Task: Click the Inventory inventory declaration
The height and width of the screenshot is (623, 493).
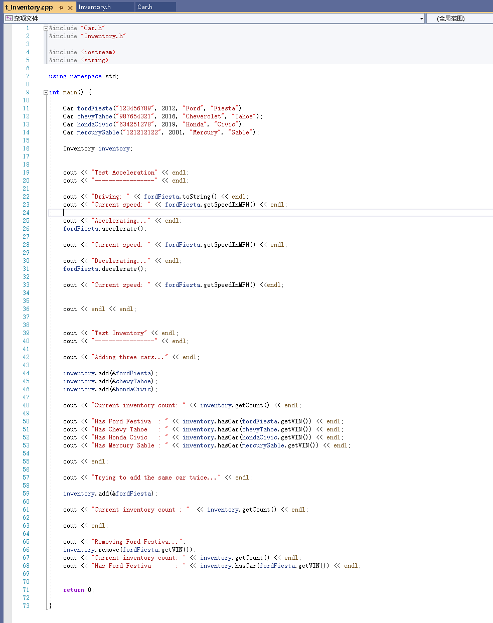Action: coord(98,148)
